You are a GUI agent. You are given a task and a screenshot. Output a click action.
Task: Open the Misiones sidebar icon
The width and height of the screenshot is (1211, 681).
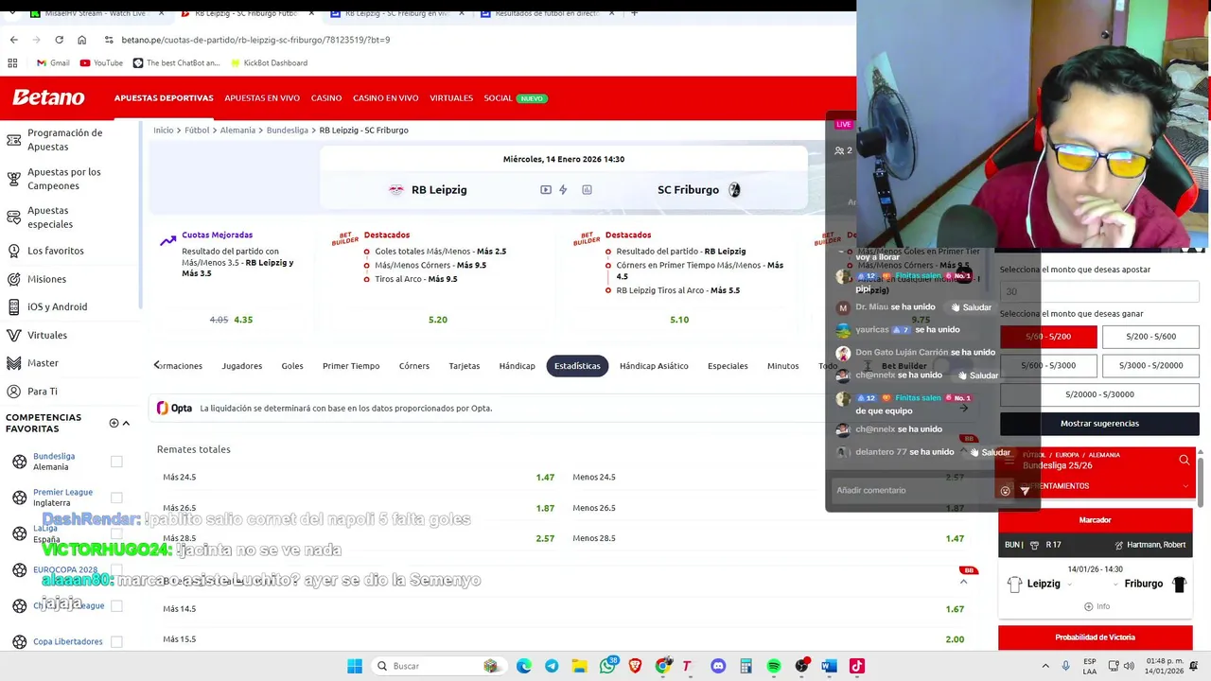click(13, 279)
